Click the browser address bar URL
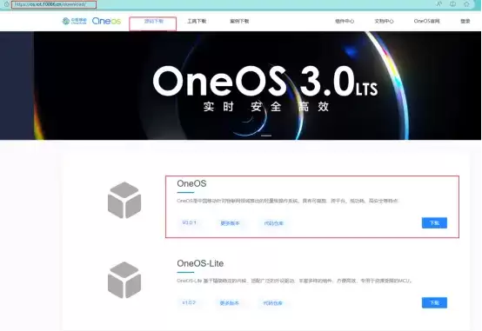 (x=50, y=4)
